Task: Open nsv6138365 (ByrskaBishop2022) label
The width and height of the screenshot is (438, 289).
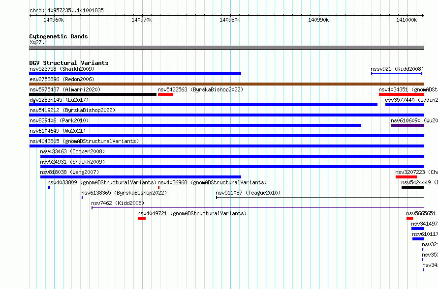Action: [x=124, y=193]
